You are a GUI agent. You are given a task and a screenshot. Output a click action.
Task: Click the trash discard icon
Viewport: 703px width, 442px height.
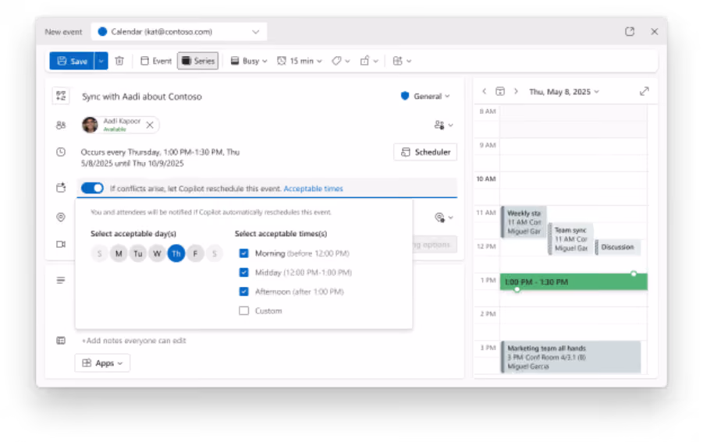tap(119, 61)
